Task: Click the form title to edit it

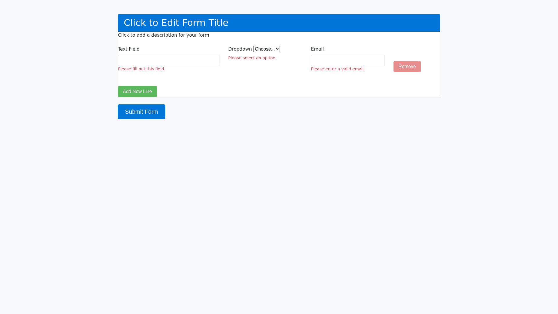Action: 176,23
